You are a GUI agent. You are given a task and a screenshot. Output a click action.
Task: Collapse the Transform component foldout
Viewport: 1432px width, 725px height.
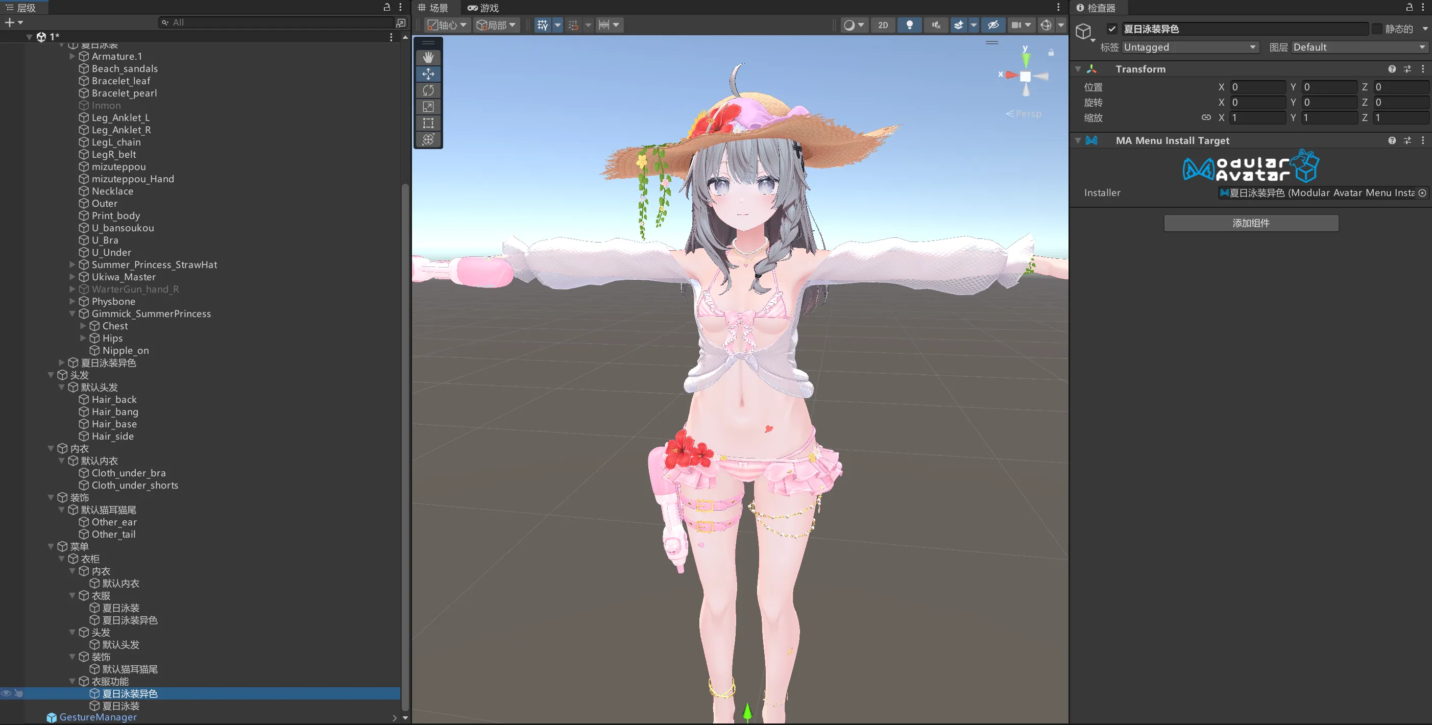coord(1078,69)
